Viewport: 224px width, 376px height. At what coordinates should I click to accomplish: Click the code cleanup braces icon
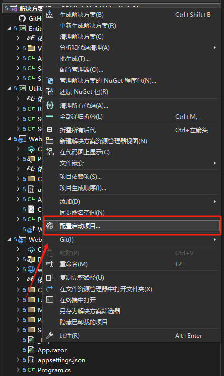(x=50, y=105)
